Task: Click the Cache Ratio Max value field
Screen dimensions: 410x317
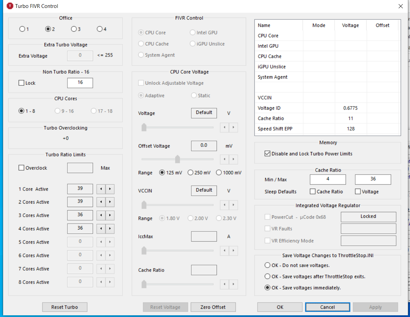Action: [373, 179]
